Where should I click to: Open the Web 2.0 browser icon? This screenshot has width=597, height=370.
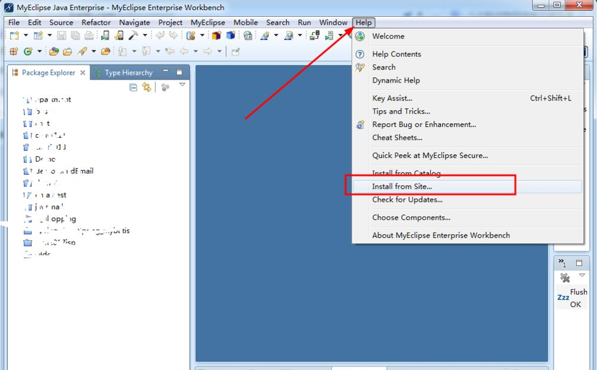point(248,36)
